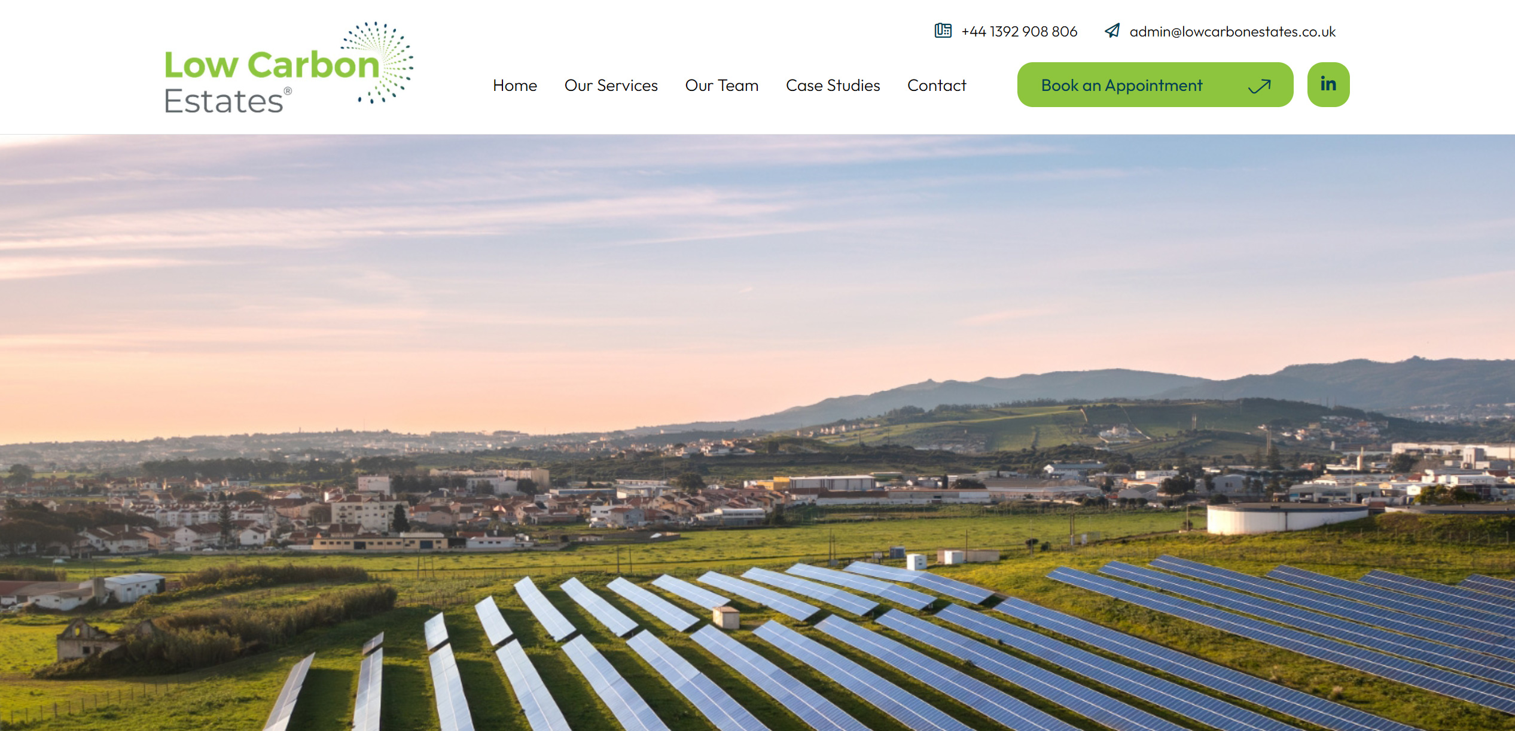Open the Case Studies page
The width and height of the screenshot is (1515, 731).
click(833, 86)
